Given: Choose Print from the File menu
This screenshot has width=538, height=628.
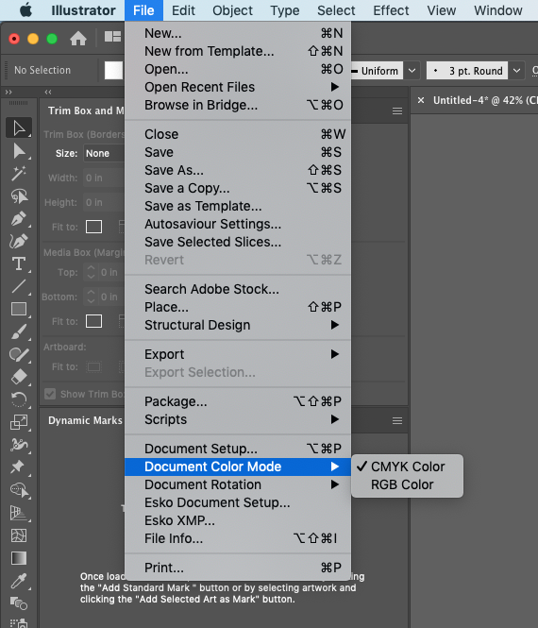Looking at the screenshot, I should click(x=238, y=568).
